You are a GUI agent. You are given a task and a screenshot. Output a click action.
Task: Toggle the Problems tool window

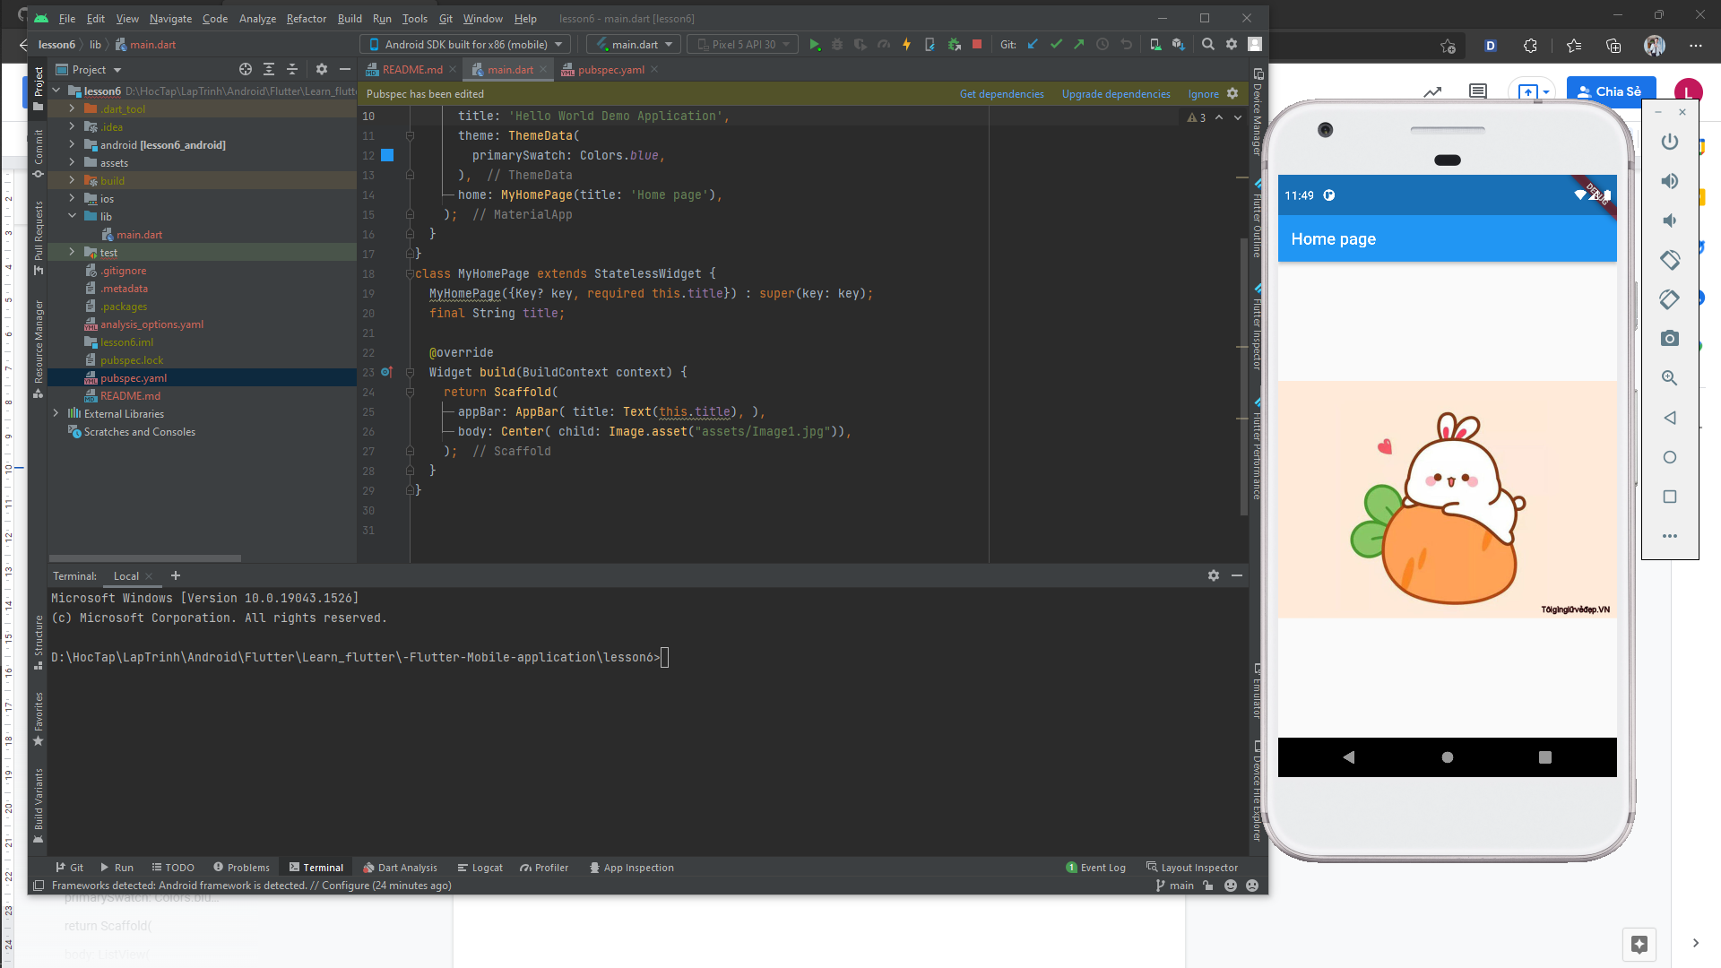point(240,867)
